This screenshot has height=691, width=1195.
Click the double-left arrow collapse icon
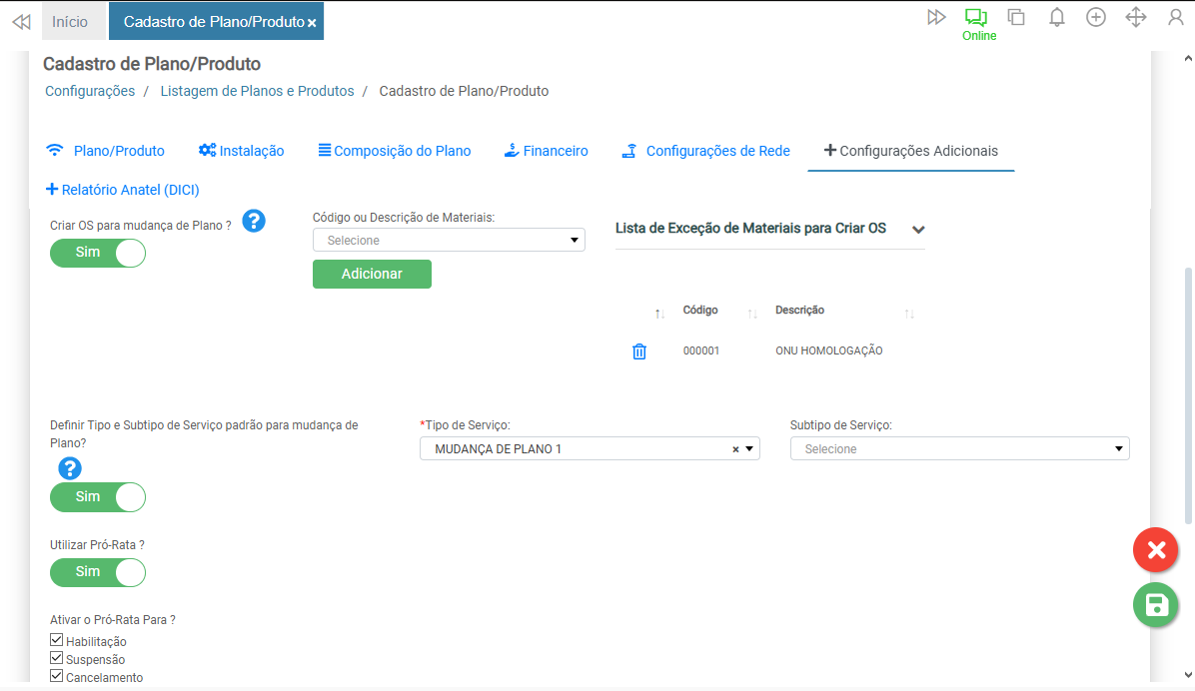21,21
